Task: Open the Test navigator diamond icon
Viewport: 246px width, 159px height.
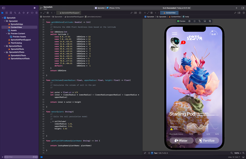Action: (24, 12)
